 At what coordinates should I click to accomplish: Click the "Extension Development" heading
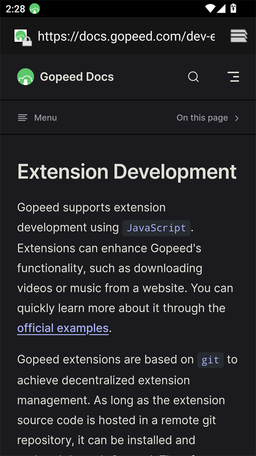tap(127, 172)
